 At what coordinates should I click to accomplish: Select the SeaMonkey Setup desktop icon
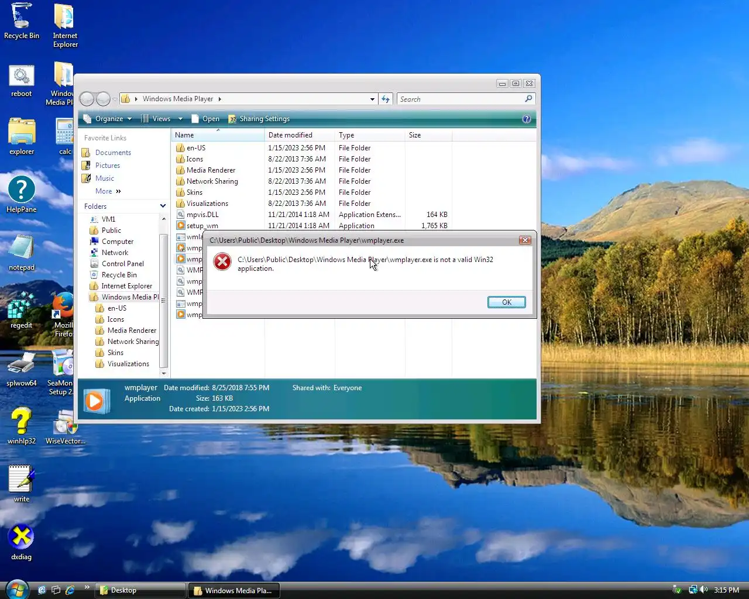point(61,373)
